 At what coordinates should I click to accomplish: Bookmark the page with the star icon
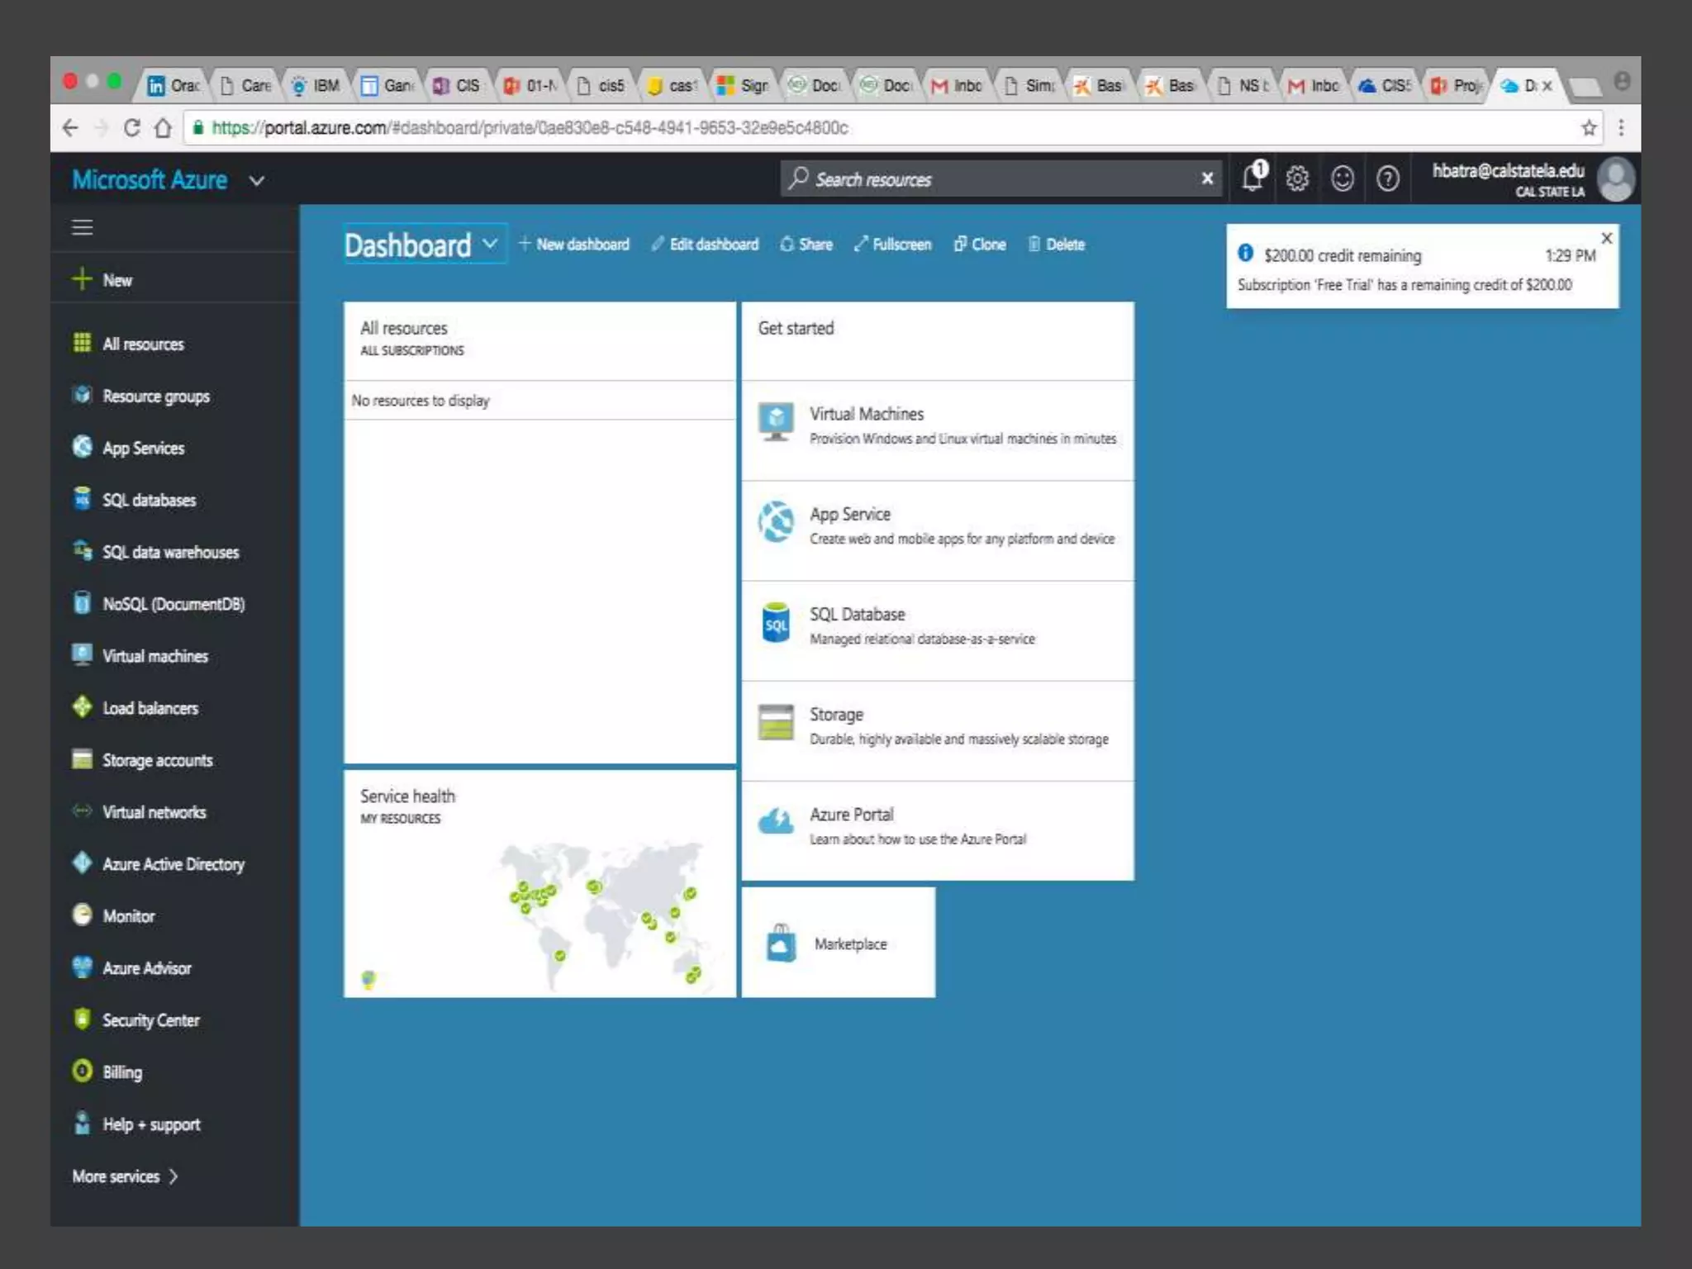[x=1589, y=128]
